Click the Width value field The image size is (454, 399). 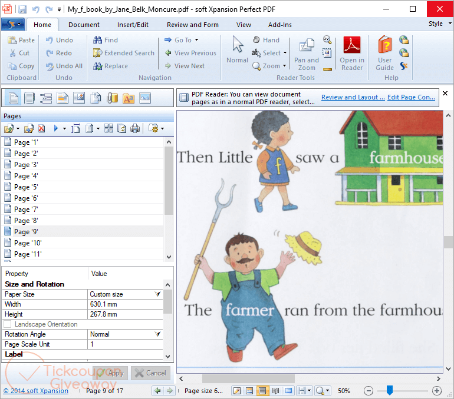(125, 304)
